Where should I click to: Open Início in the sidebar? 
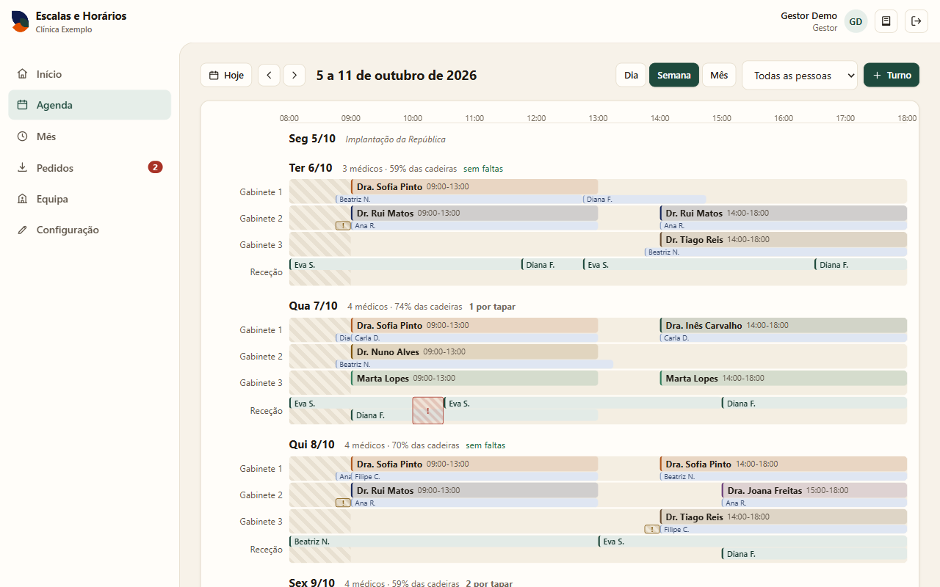90,74
